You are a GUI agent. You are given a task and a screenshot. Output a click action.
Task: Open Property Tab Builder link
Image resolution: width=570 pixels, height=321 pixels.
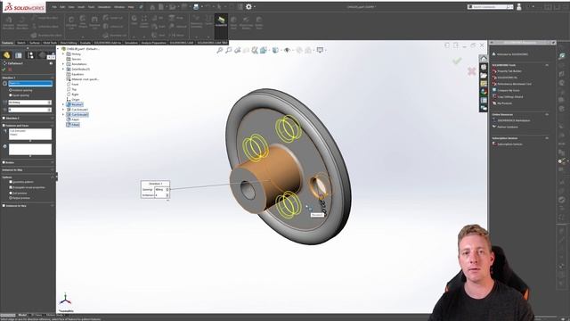[509, 71]
